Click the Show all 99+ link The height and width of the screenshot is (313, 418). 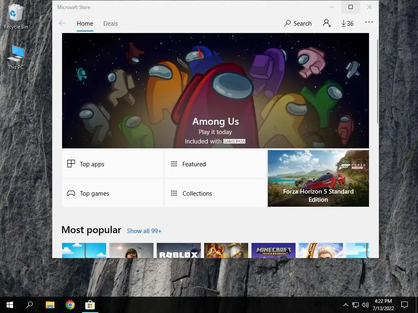click(x=144, y=231)
